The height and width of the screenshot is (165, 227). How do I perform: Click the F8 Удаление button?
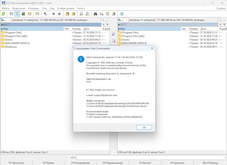pos(177,163)
